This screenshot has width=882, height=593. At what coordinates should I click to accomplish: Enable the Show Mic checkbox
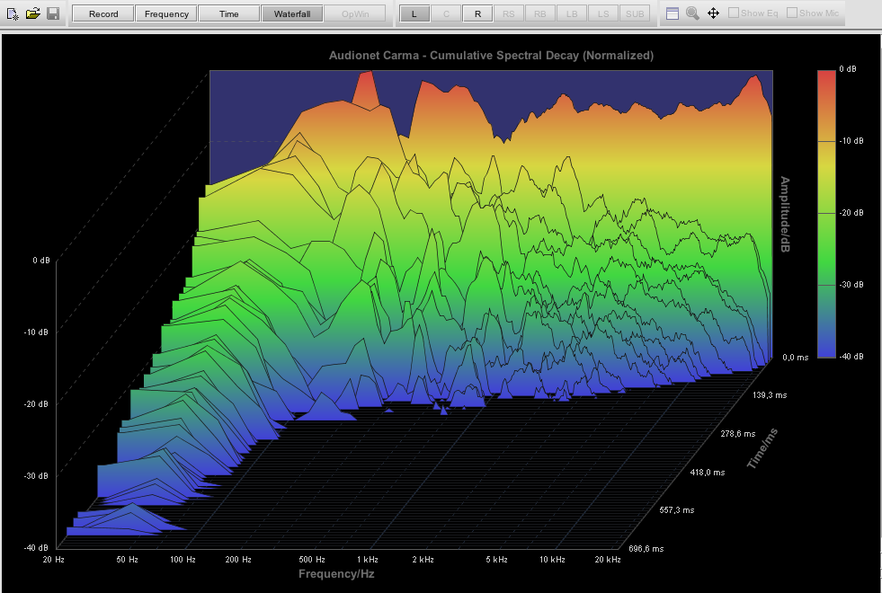pyautogui.click(x=792, y=13)
